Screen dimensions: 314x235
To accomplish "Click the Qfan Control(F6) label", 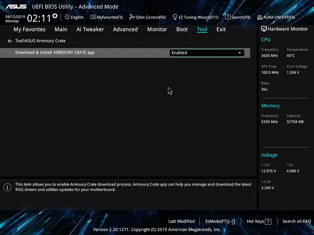I will point(151,17).
